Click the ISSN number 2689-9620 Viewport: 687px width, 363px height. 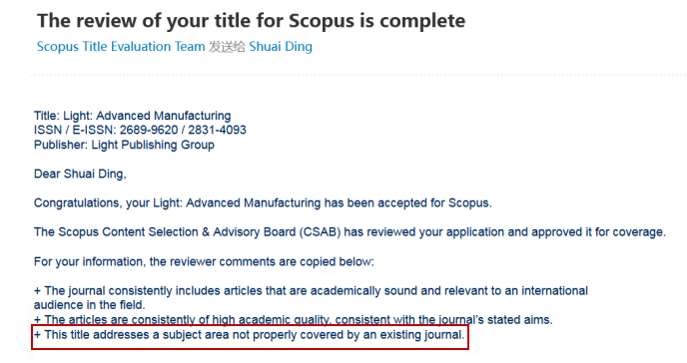coord(149,130)
